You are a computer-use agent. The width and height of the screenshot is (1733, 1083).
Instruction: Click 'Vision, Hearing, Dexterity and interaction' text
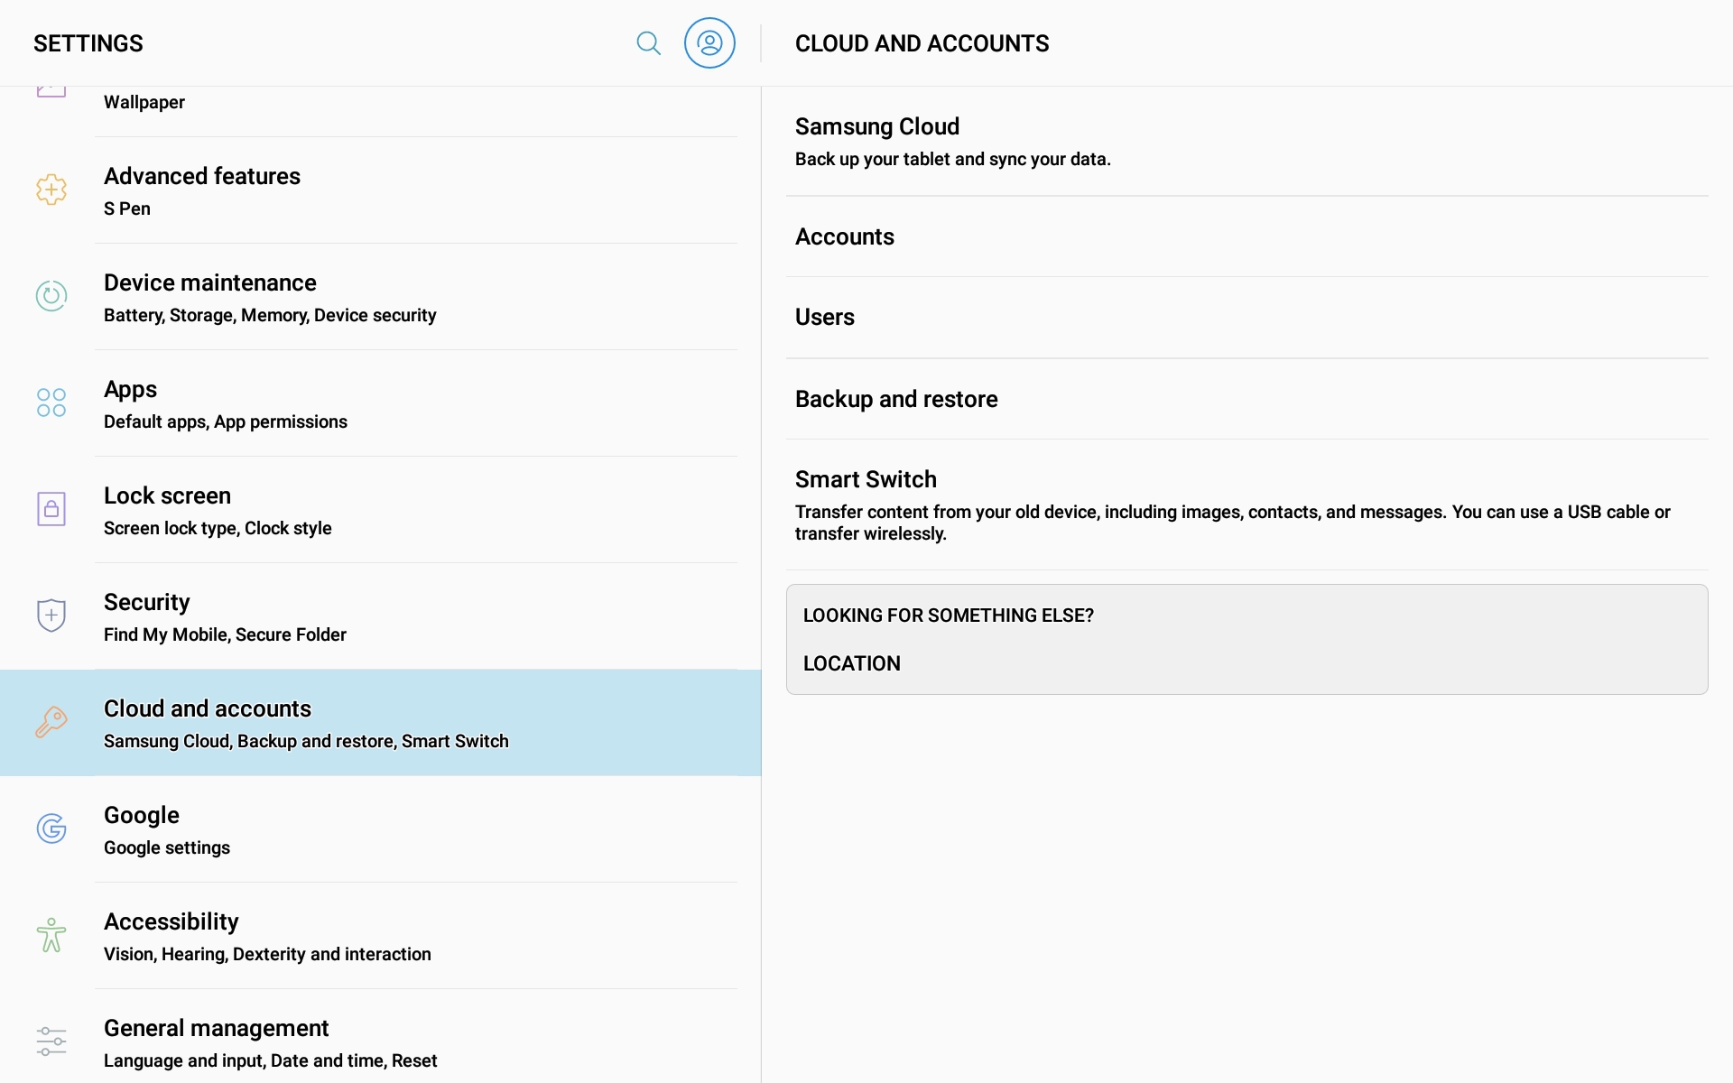click(x=267, y=954)
